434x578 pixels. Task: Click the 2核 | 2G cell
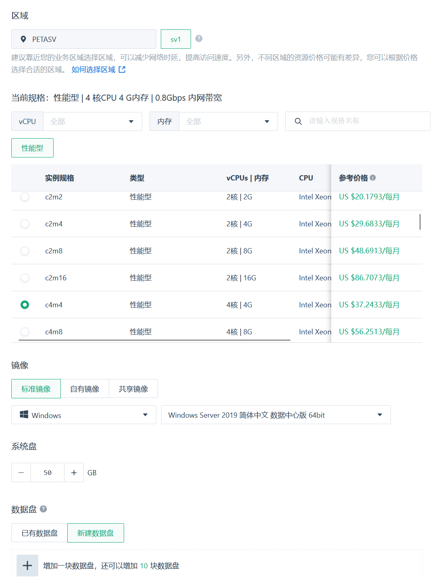point(239,197)
